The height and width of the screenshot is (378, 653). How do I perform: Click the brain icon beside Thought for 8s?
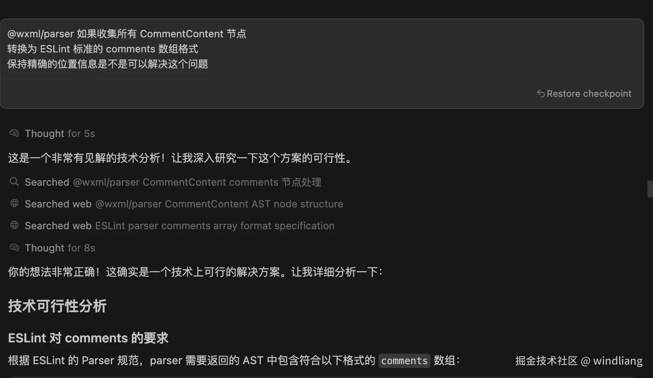(x=14, y=248)
